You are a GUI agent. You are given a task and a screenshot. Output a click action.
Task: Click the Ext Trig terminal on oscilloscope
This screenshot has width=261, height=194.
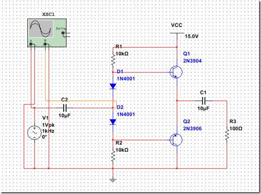pyautogui.click(x=63, y=33)
